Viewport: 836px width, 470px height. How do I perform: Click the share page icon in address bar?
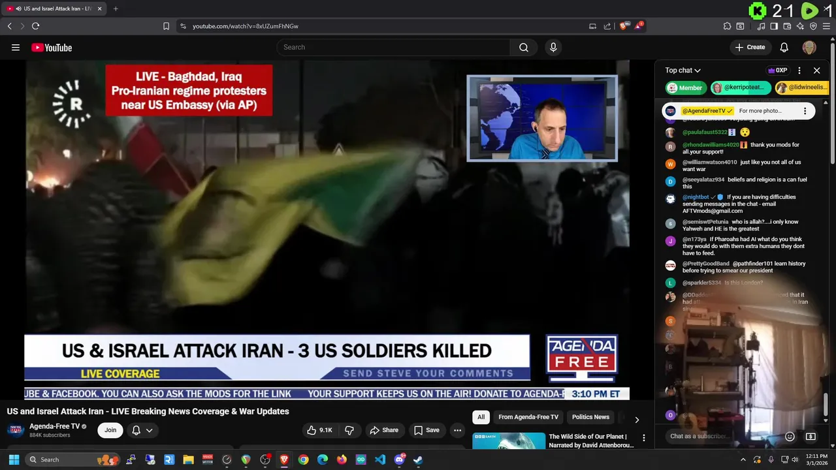tap(607, 26)
